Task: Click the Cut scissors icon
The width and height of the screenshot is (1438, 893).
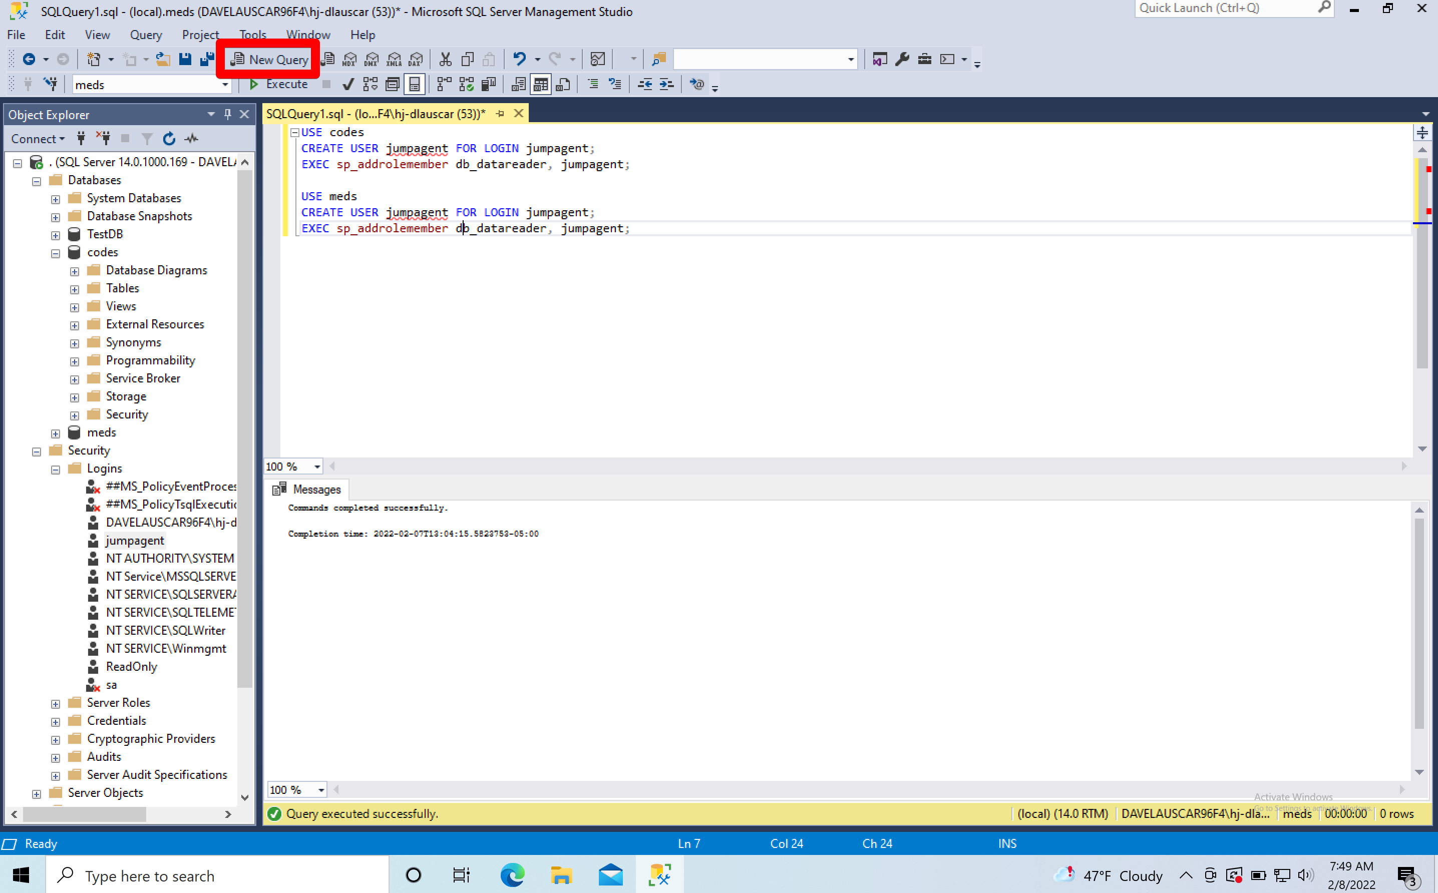Action: click(446, 59)
